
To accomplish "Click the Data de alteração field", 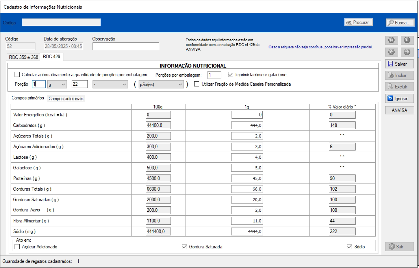I will pyautogui.click(x=63, y=46).
